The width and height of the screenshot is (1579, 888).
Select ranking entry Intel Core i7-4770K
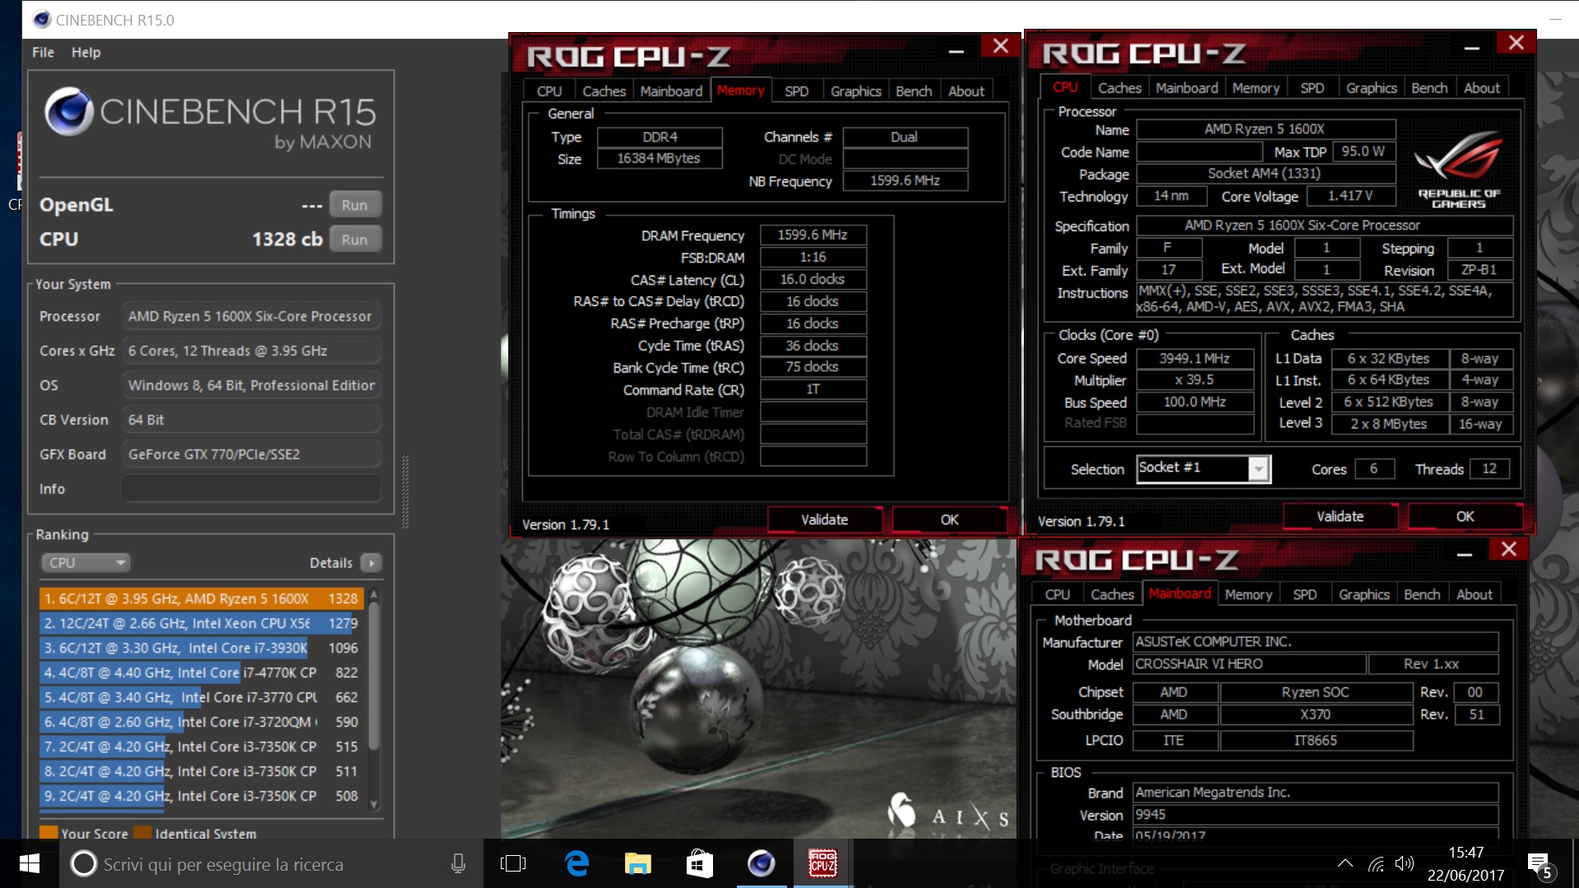[x=201, y=673]
